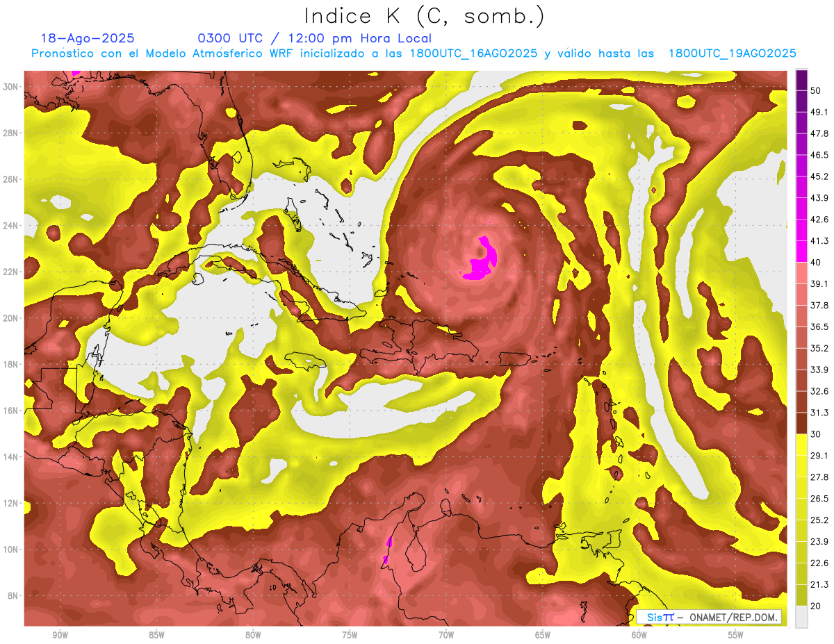The image size is (834, 644).
Task: Click '0300 UTC / 12:00 pm Hora Local'
Action: (x=314, y=38)
